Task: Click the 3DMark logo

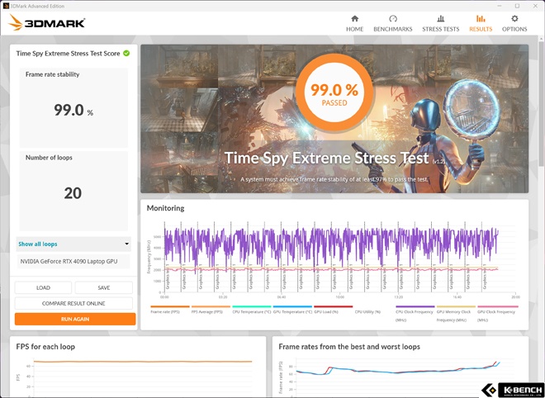Action: click(x=46, y=23)
